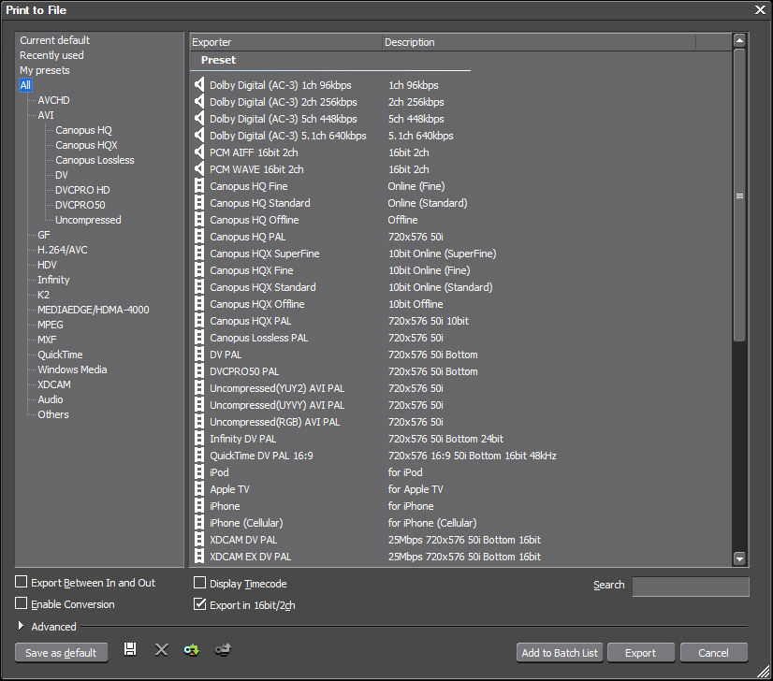Viewport: 773px width, 681px height.
Task: Open Recently used presets
Action: (x=51, y=55)
